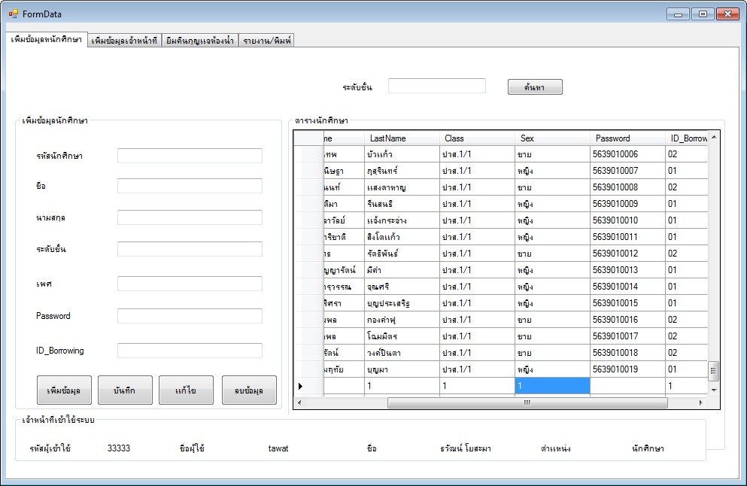Click the horizontal scrollbar thumb
The image size is (747, 486).
[527, 402]
